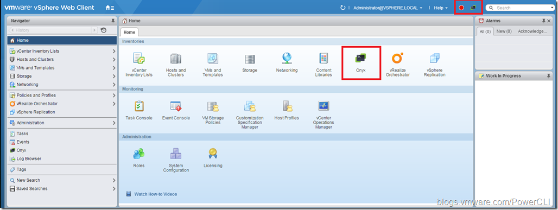Open the Help dropdown menu

pyautogui.click(x=441, y=8)
